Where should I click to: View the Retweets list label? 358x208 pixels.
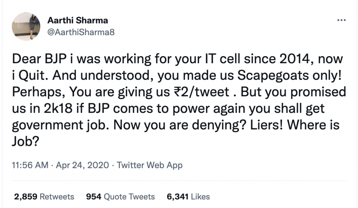point(57,197)
